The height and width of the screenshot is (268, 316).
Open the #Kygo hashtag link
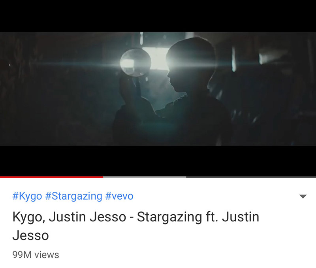pos(27,196)
